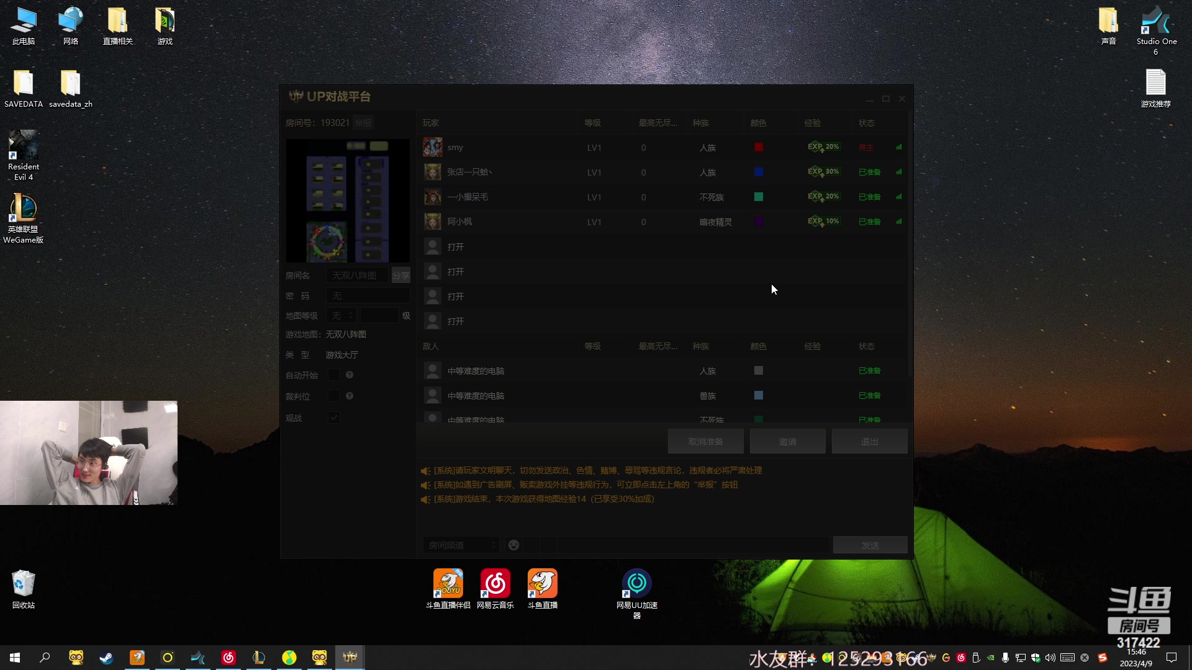
Task: Click the emoji face icon in chat bar
Action: coord(513,545)
